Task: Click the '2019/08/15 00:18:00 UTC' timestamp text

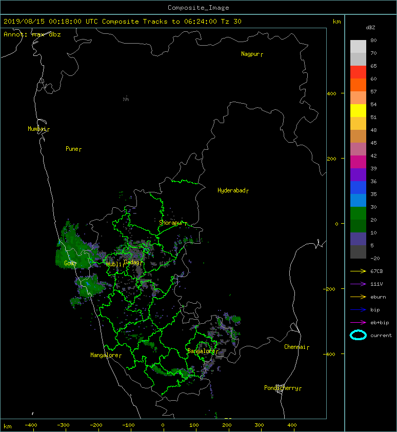Action: point(51,22)
